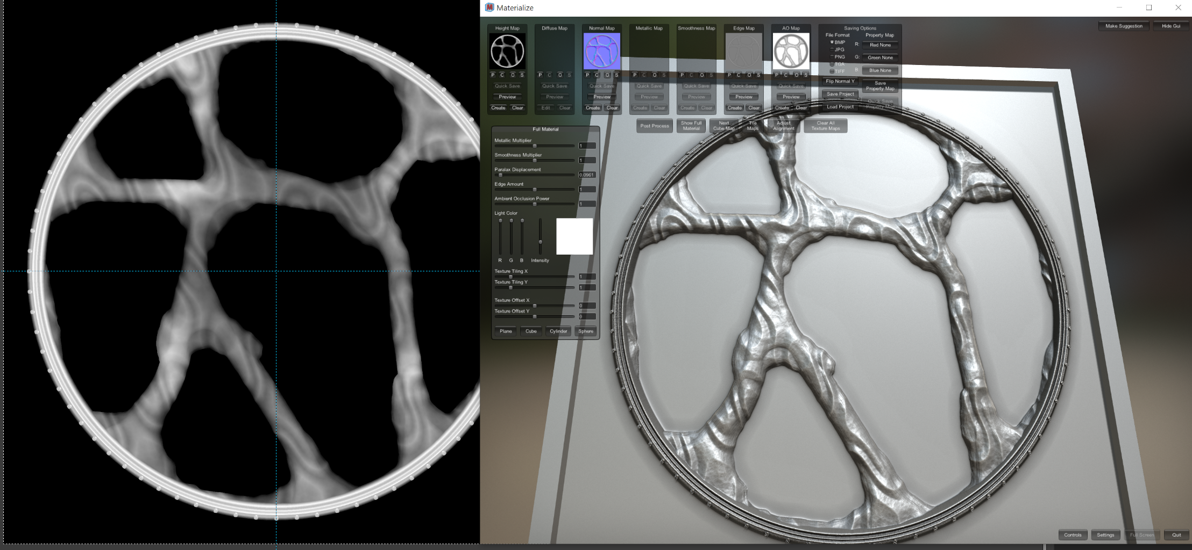Click the AO Map thumbnail
The height and width of the screenshot is (550, 1192).
pyautogui.click(x=791, y=52)
